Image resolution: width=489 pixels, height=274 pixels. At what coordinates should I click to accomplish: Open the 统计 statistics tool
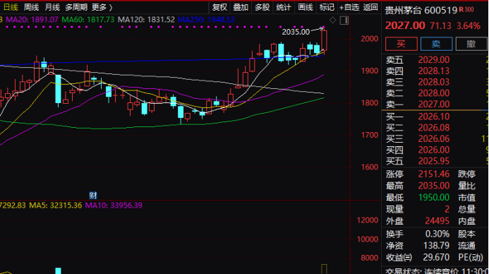click(x=284, y=7)
